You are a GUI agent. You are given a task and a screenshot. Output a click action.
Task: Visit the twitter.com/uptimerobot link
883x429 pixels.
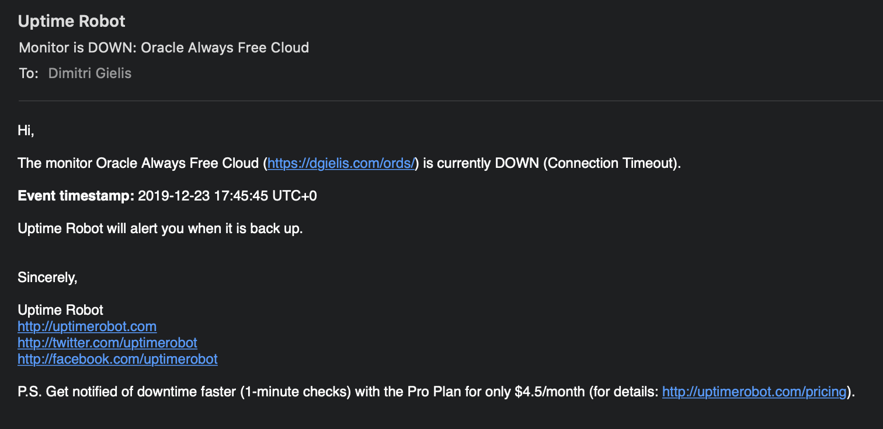pos(107,343)
